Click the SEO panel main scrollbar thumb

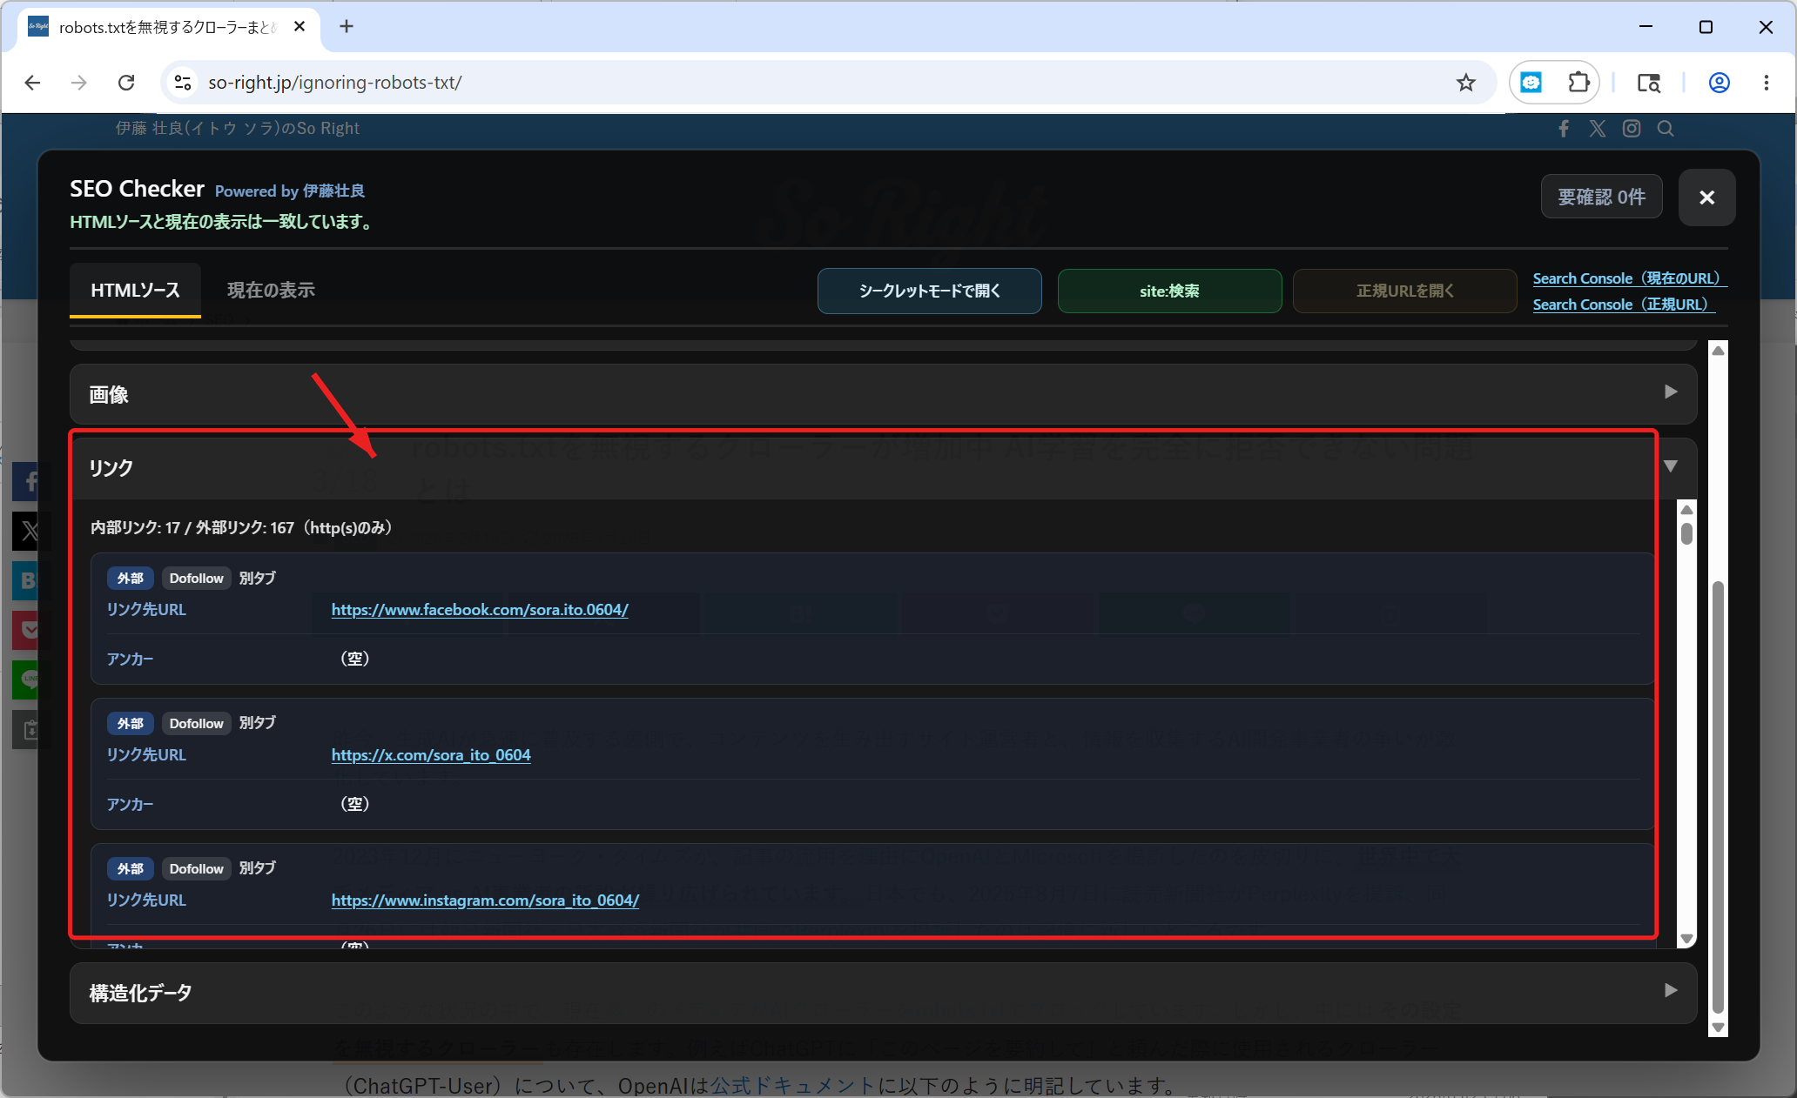pos(1718,796)
